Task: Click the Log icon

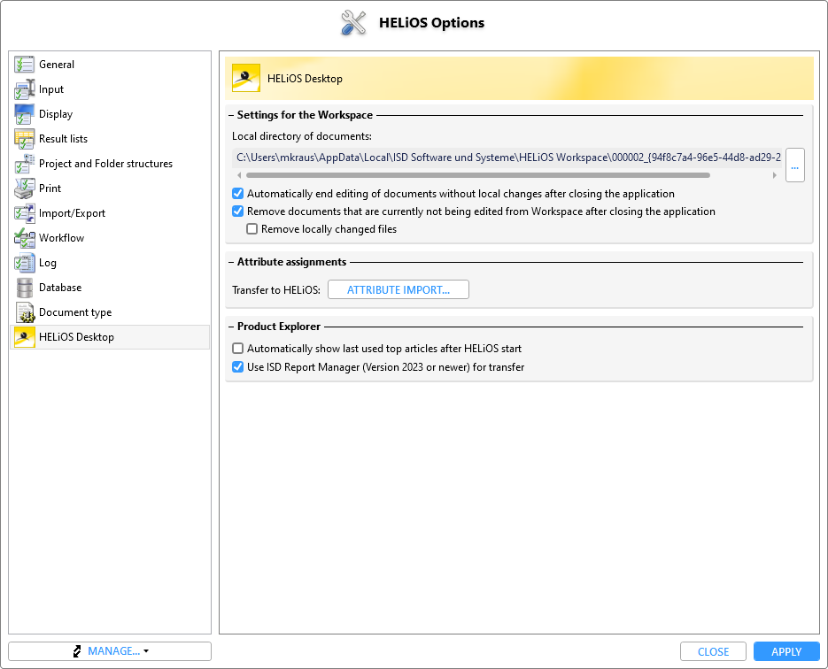Action: click(x=24, y=263)
